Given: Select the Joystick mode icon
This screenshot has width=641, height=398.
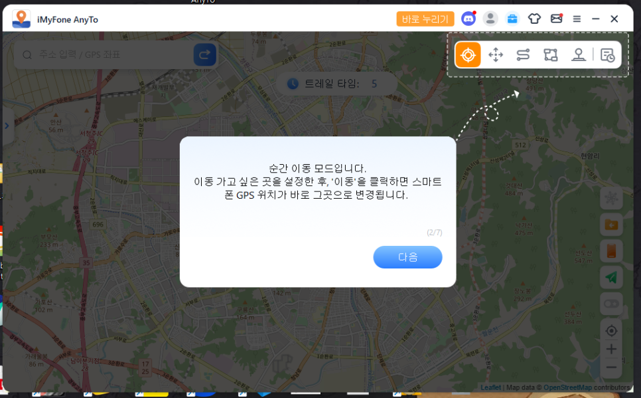Looking at the screenshot, I should [579, 54].
